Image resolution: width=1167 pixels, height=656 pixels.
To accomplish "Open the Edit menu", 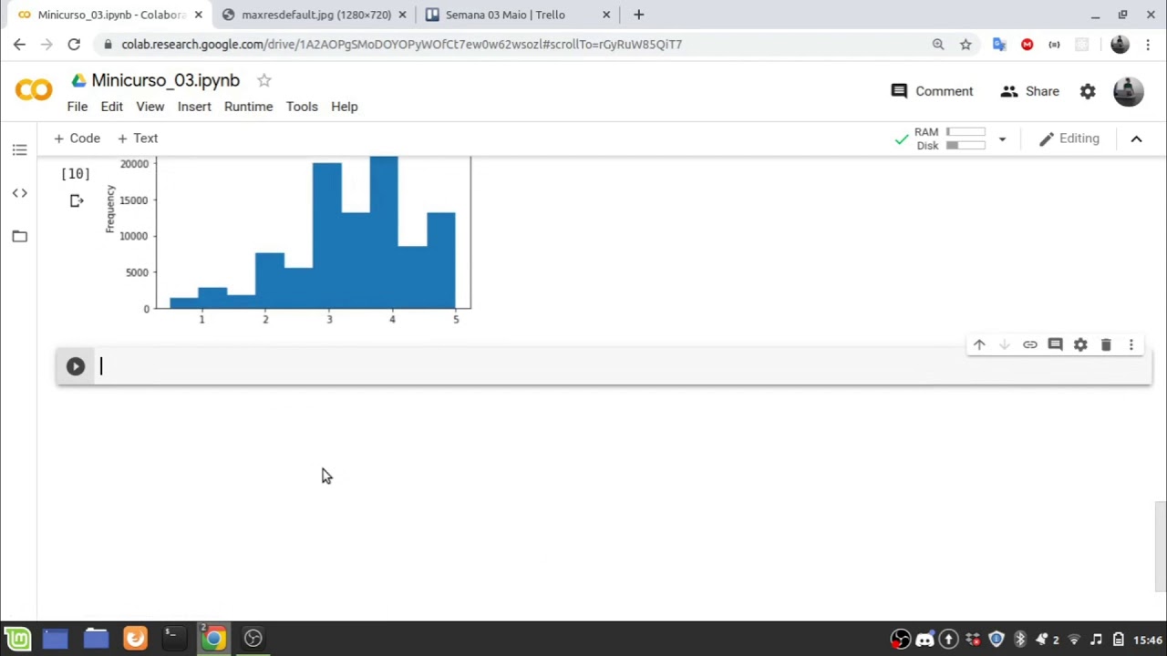I will [x=111, y=107].
